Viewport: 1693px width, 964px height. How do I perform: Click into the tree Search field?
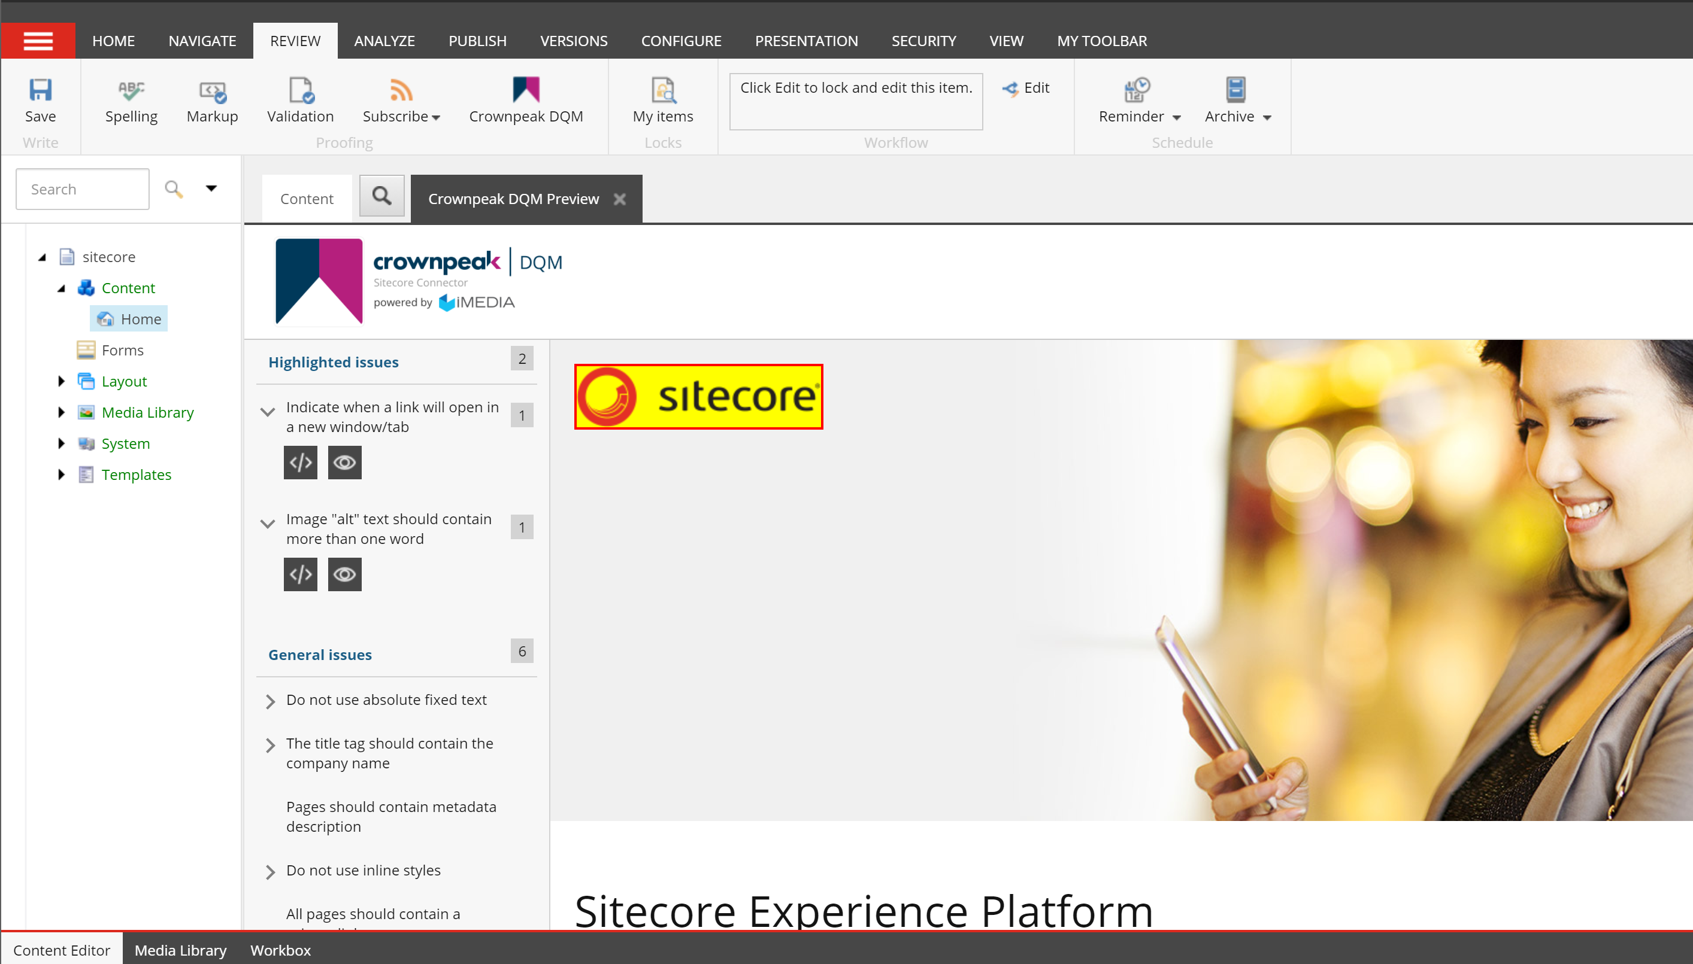tap(83, 188)
